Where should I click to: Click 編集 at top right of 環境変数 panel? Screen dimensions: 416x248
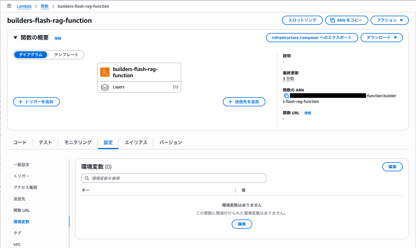(392, 167)
